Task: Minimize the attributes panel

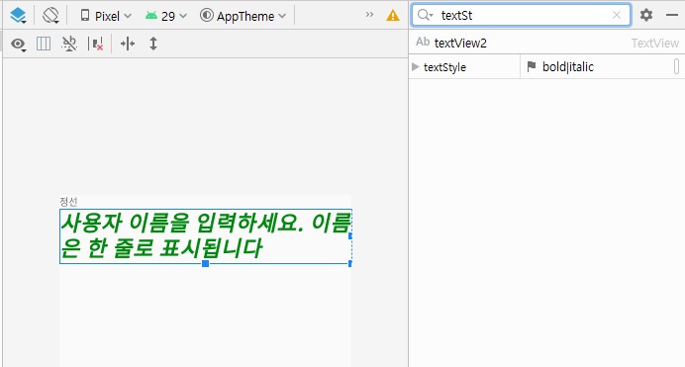Action: (x=672, y=15)
